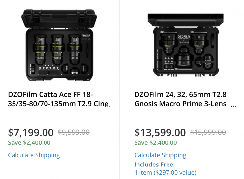This screenshot has width=244, height=179.
Task: Click the DZOFilm Catta Ace FF product title
Action: tap(59, 99)
